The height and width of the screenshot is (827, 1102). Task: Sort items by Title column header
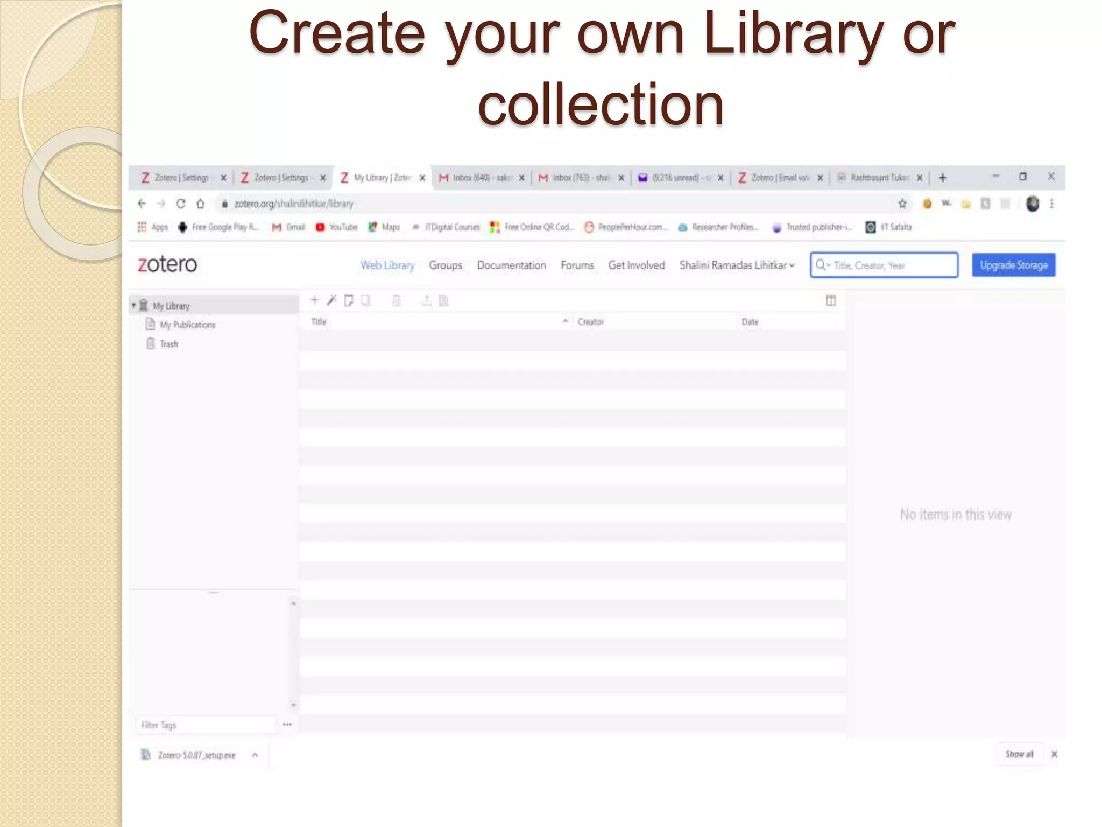(437, 321)
